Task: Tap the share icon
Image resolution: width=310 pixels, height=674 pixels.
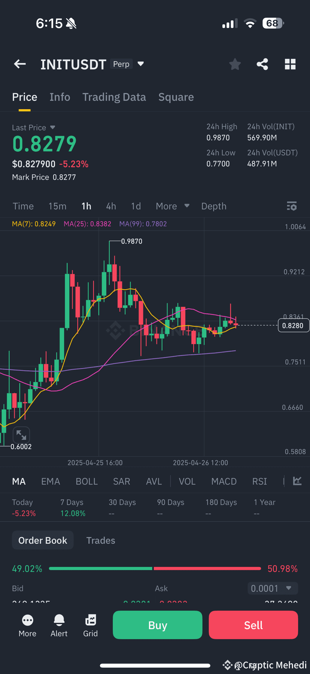Action: (x=262, y=64)
